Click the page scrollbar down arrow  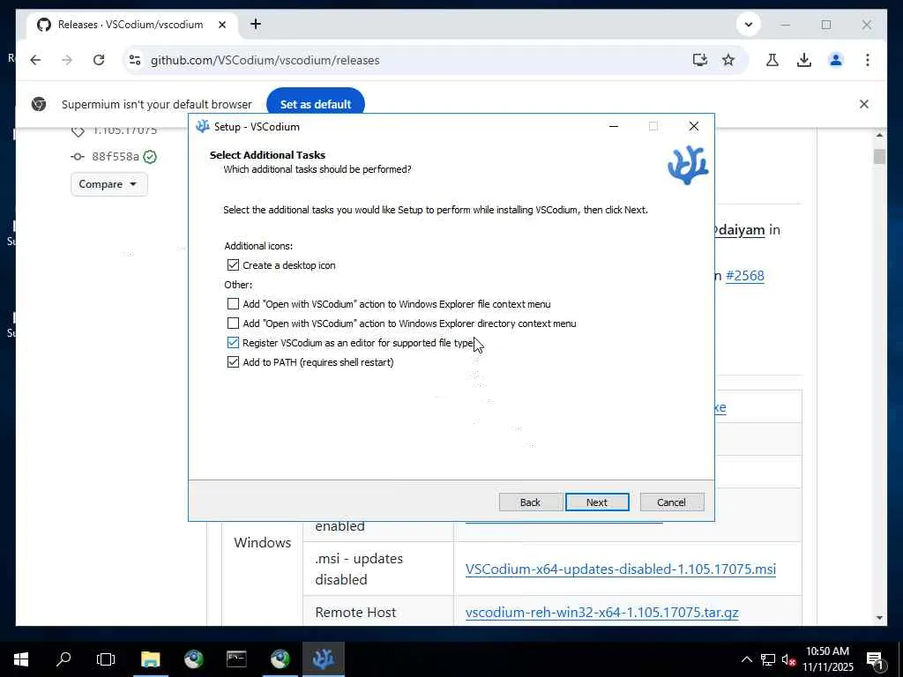[879, 618]
